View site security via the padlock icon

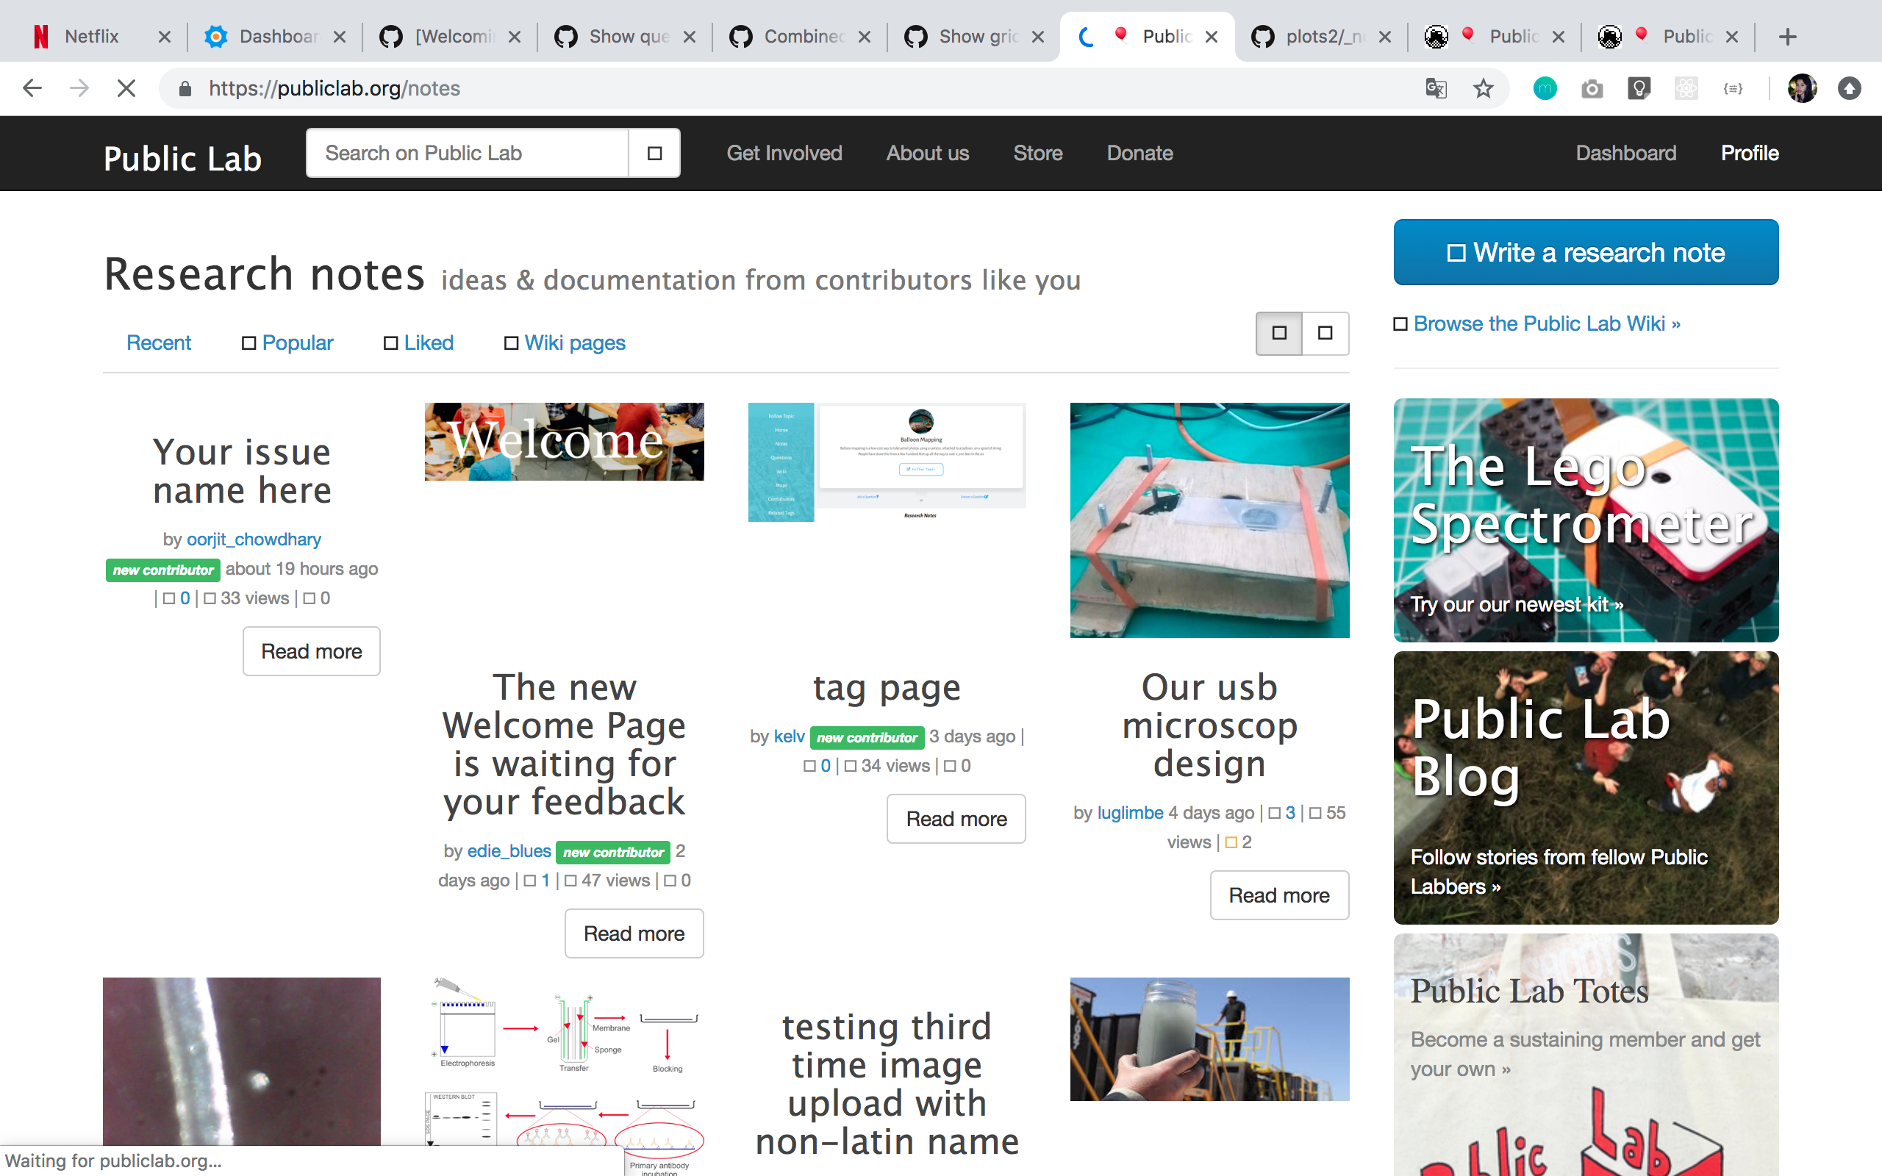pos(185,88)
